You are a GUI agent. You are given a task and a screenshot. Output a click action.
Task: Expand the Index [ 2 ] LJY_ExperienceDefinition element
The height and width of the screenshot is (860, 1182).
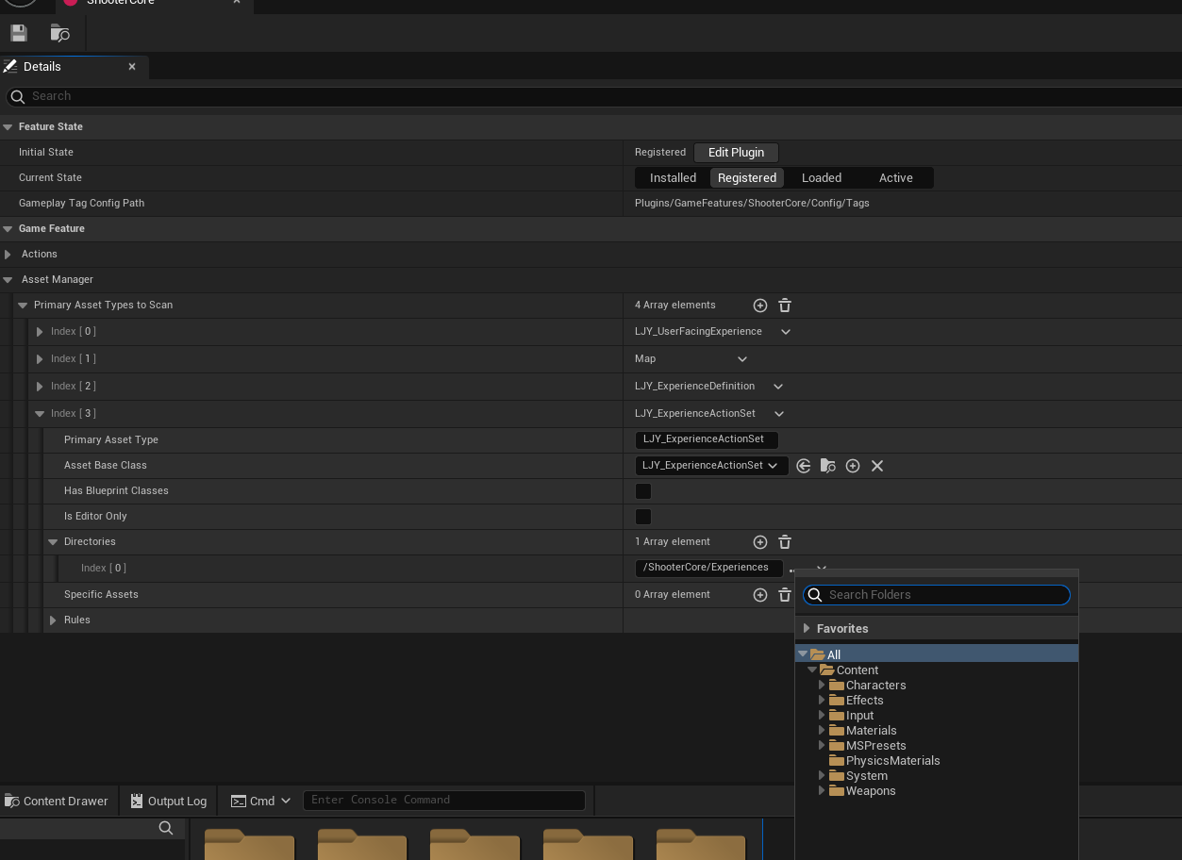click(40, 387)
